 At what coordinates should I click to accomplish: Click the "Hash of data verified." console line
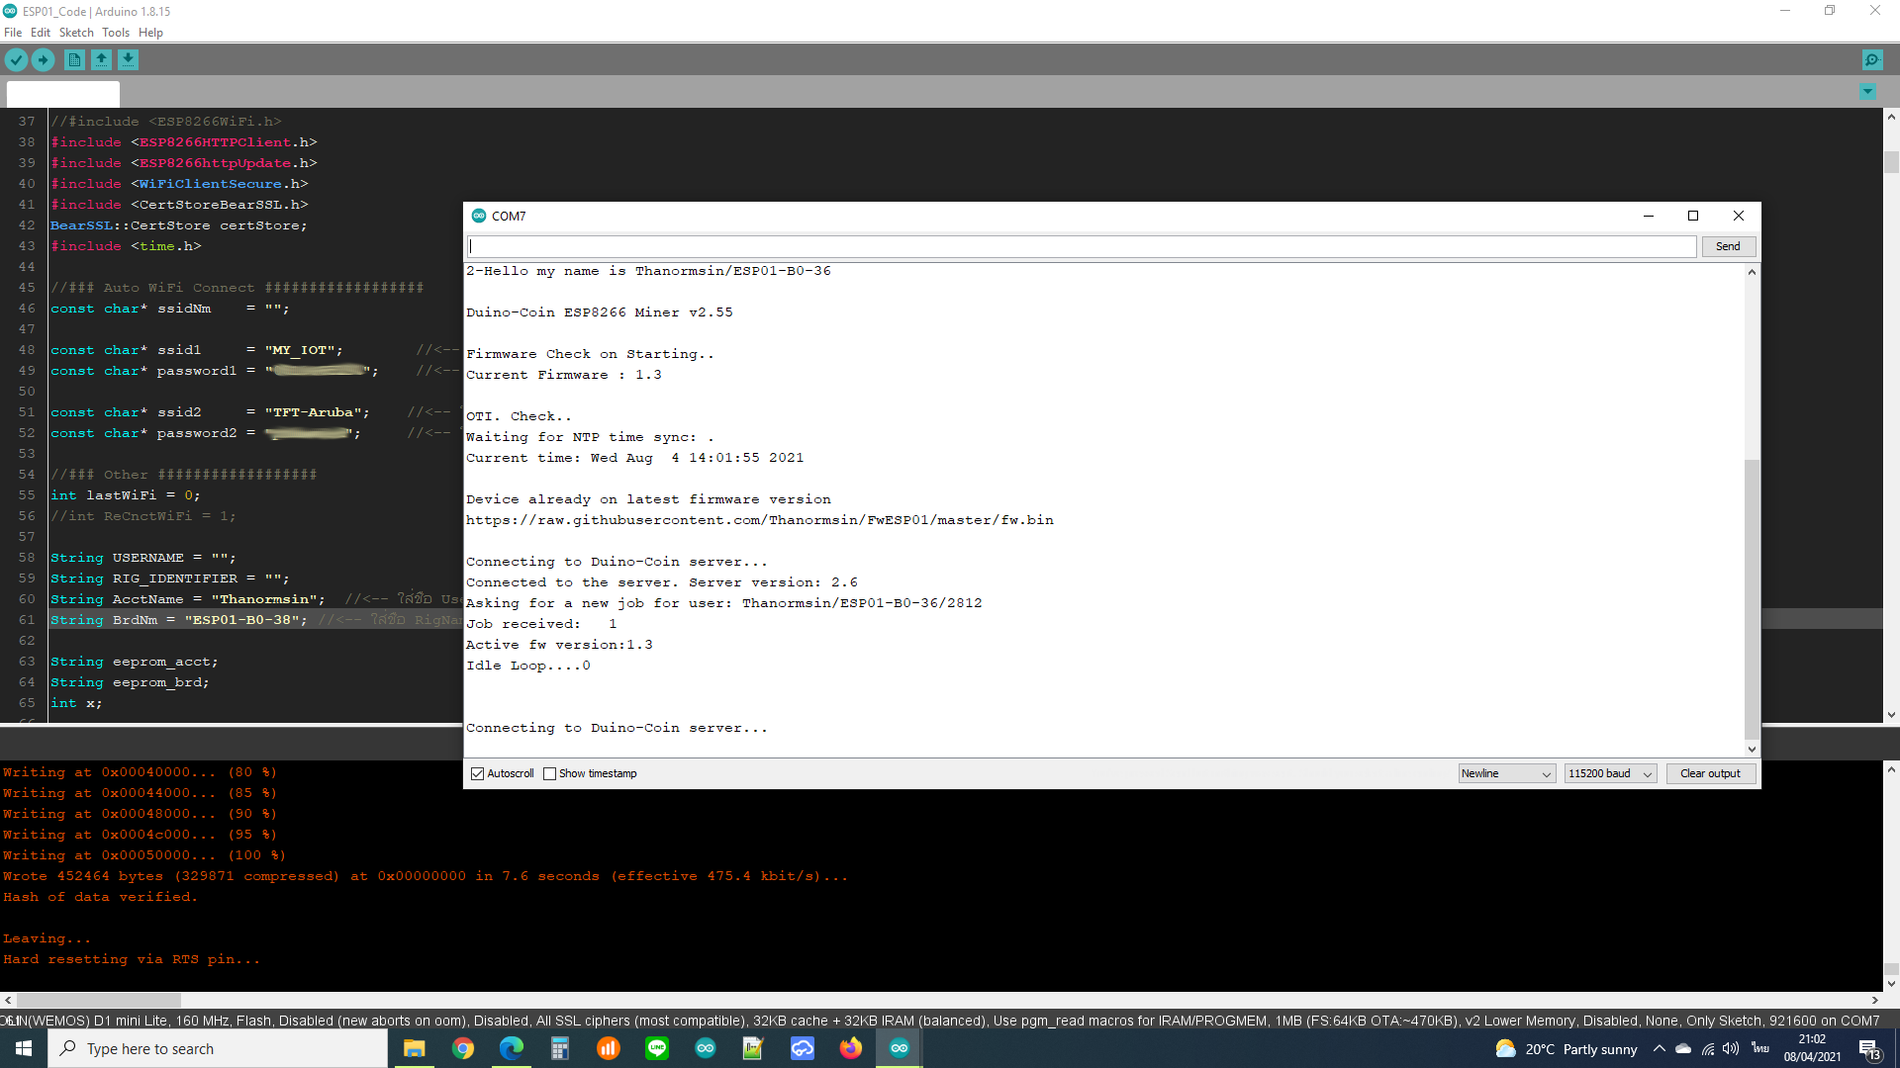pyautogui.click(x=100, y=897)
